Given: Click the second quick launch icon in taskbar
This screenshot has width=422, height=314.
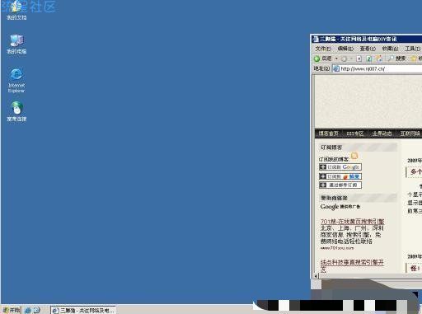Looking at the screenshot, I should [x=37, y=310].
